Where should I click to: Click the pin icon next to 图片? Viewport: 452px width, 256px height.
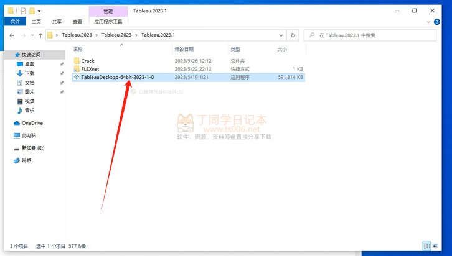[62, 92]
